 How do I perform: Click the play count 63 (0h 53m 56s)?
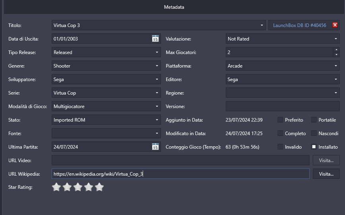point(242,147)
